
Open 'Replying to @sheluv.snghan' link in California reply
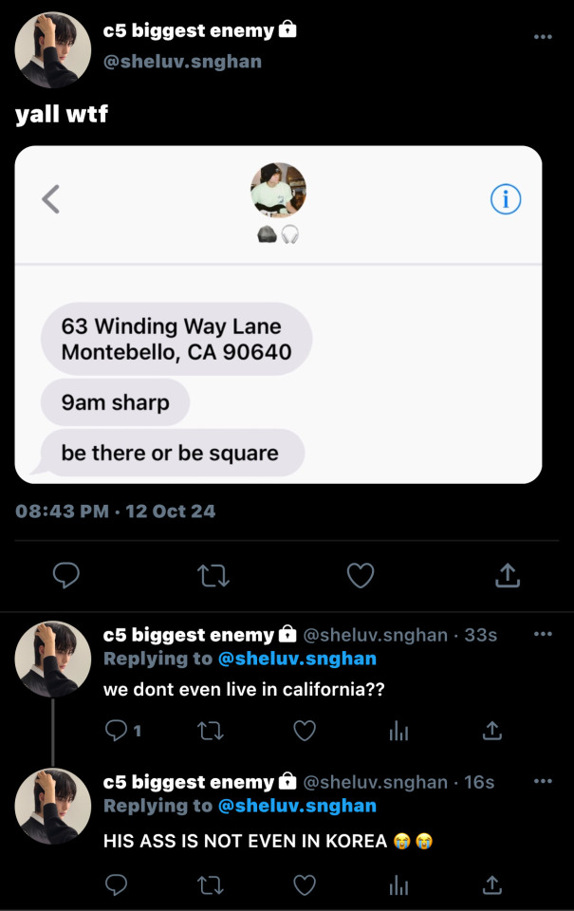[296, 659]
